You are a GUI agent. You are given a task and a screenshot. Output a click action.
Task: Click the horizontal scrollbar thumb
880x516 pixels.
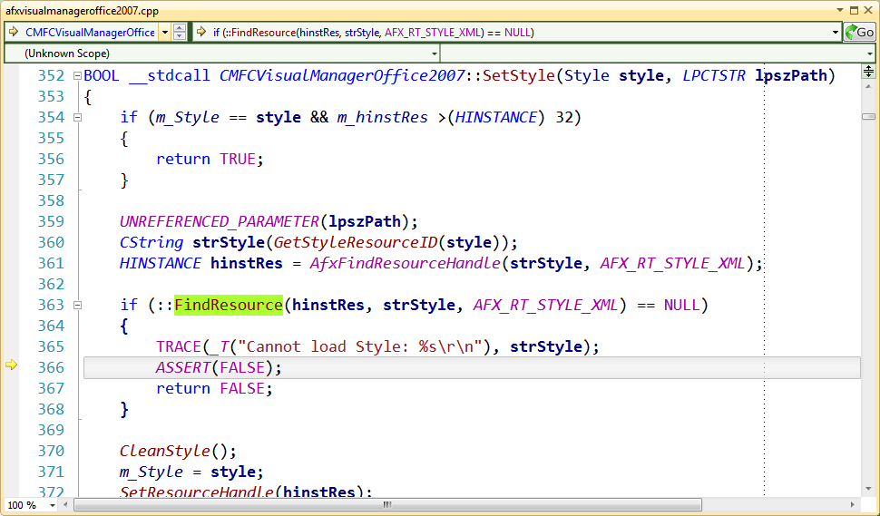click(387, 505)
